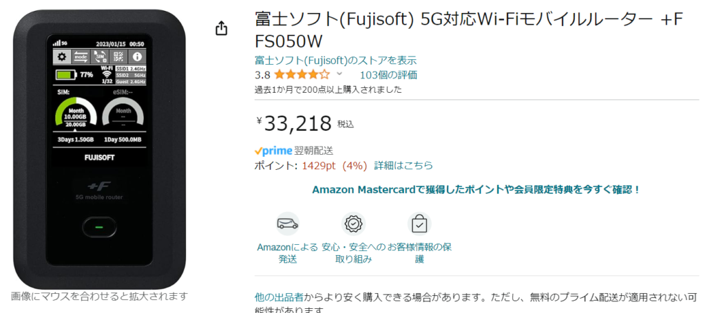The width and height of the screenshot is (705, 313).
Task: Click the QR code icon on router display
Action: 118,56
